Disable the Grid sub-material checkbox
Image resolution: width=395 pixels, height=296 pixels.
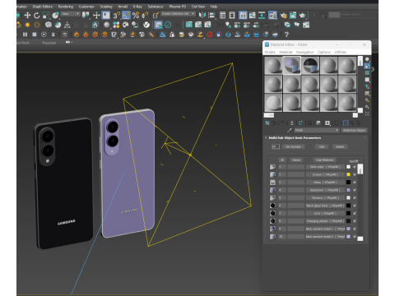point(355,213)
